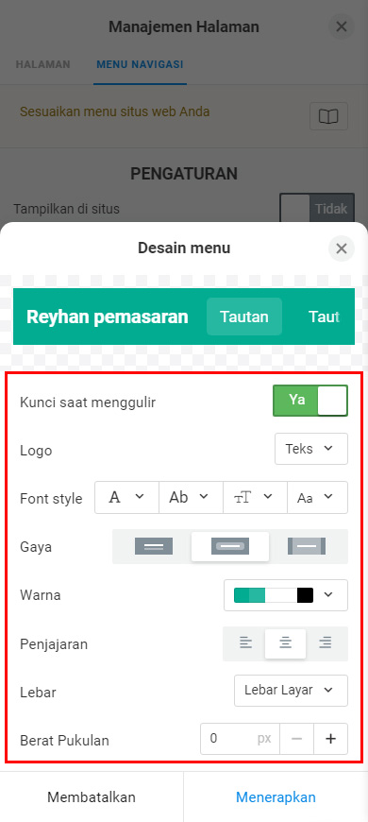The width and height of the screenshot is (368, 822).
Task: Center align the menu items
Action: pos(285,643)
